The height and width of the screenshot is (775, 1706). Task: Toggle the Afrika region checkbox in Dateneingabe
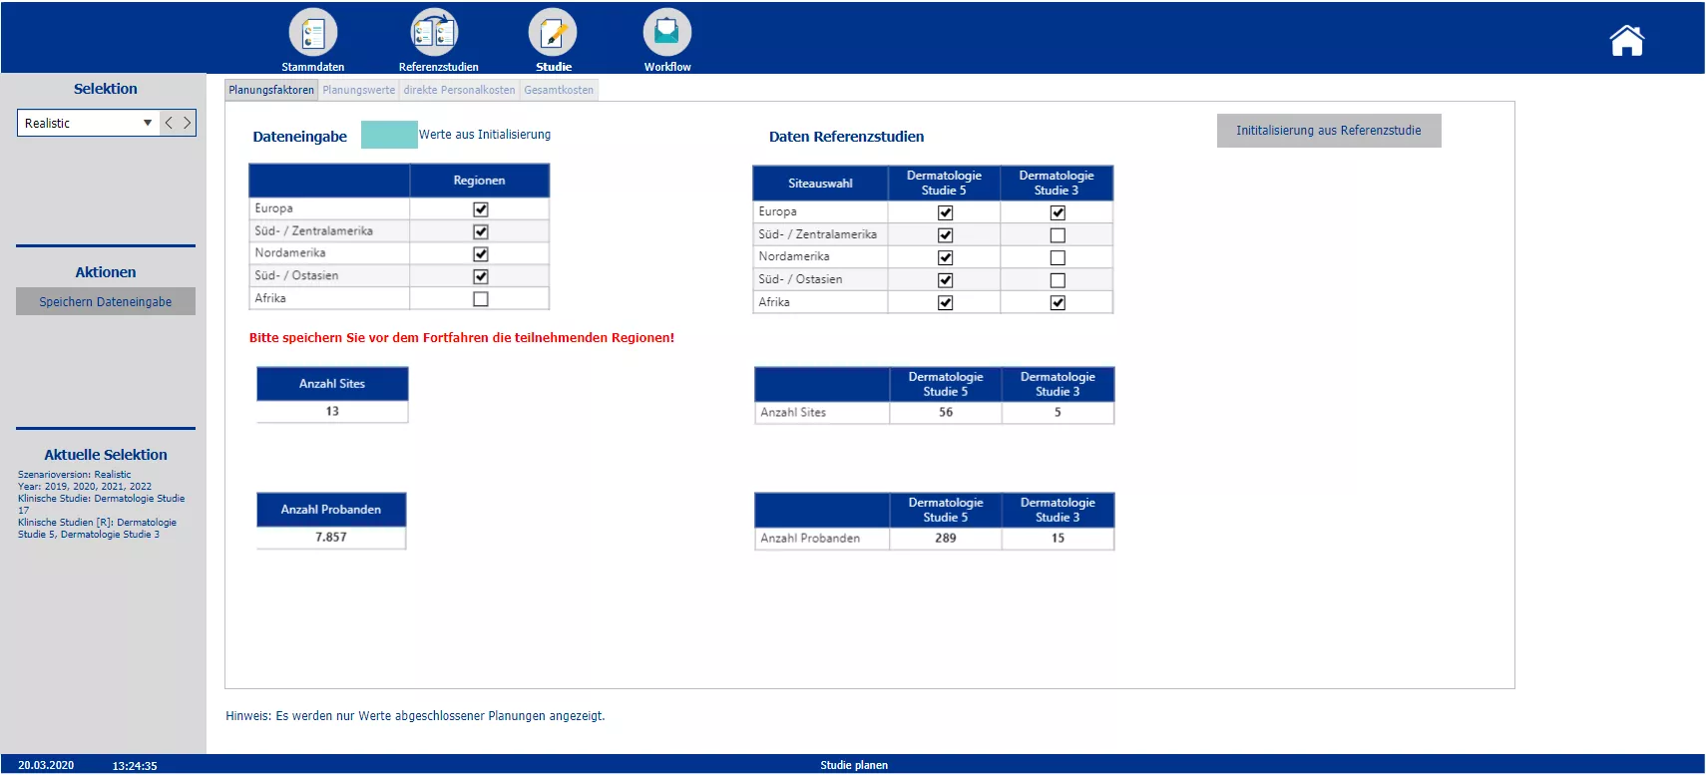[x=481, y=299]
